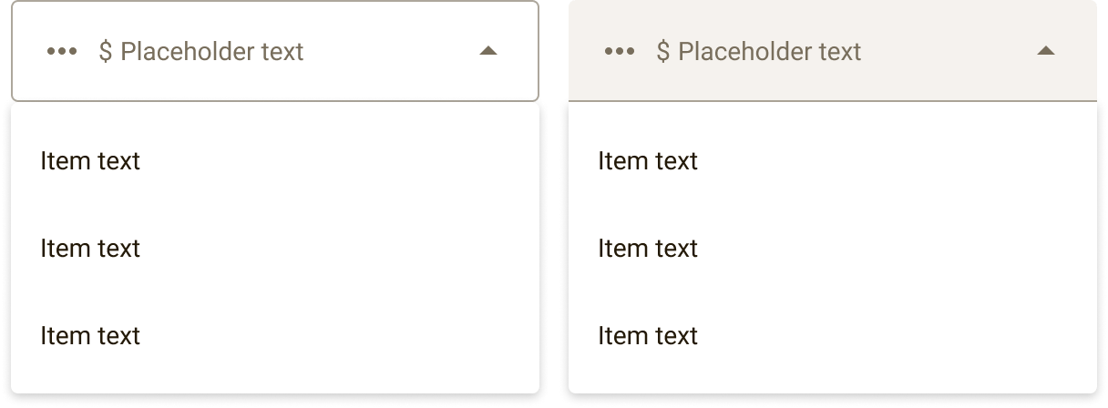The height and width of the screenshot is (408, 1108).
Task: Click blank beige space inside the filled select
Action: (x=948, y=52)
